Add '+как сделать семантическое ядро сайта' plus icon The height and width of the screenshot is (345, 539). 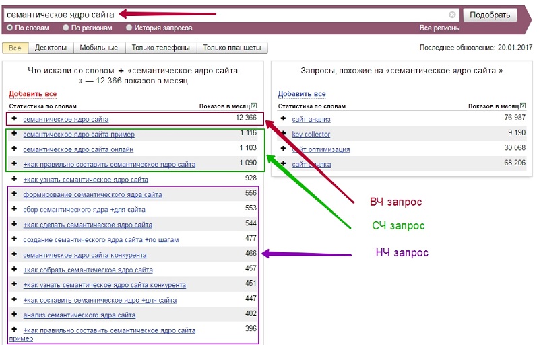coord(14,224)
